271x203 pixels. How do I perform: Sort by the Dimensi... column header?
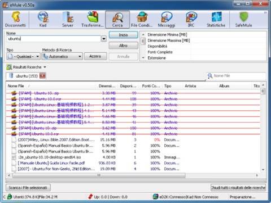(107, 86)
